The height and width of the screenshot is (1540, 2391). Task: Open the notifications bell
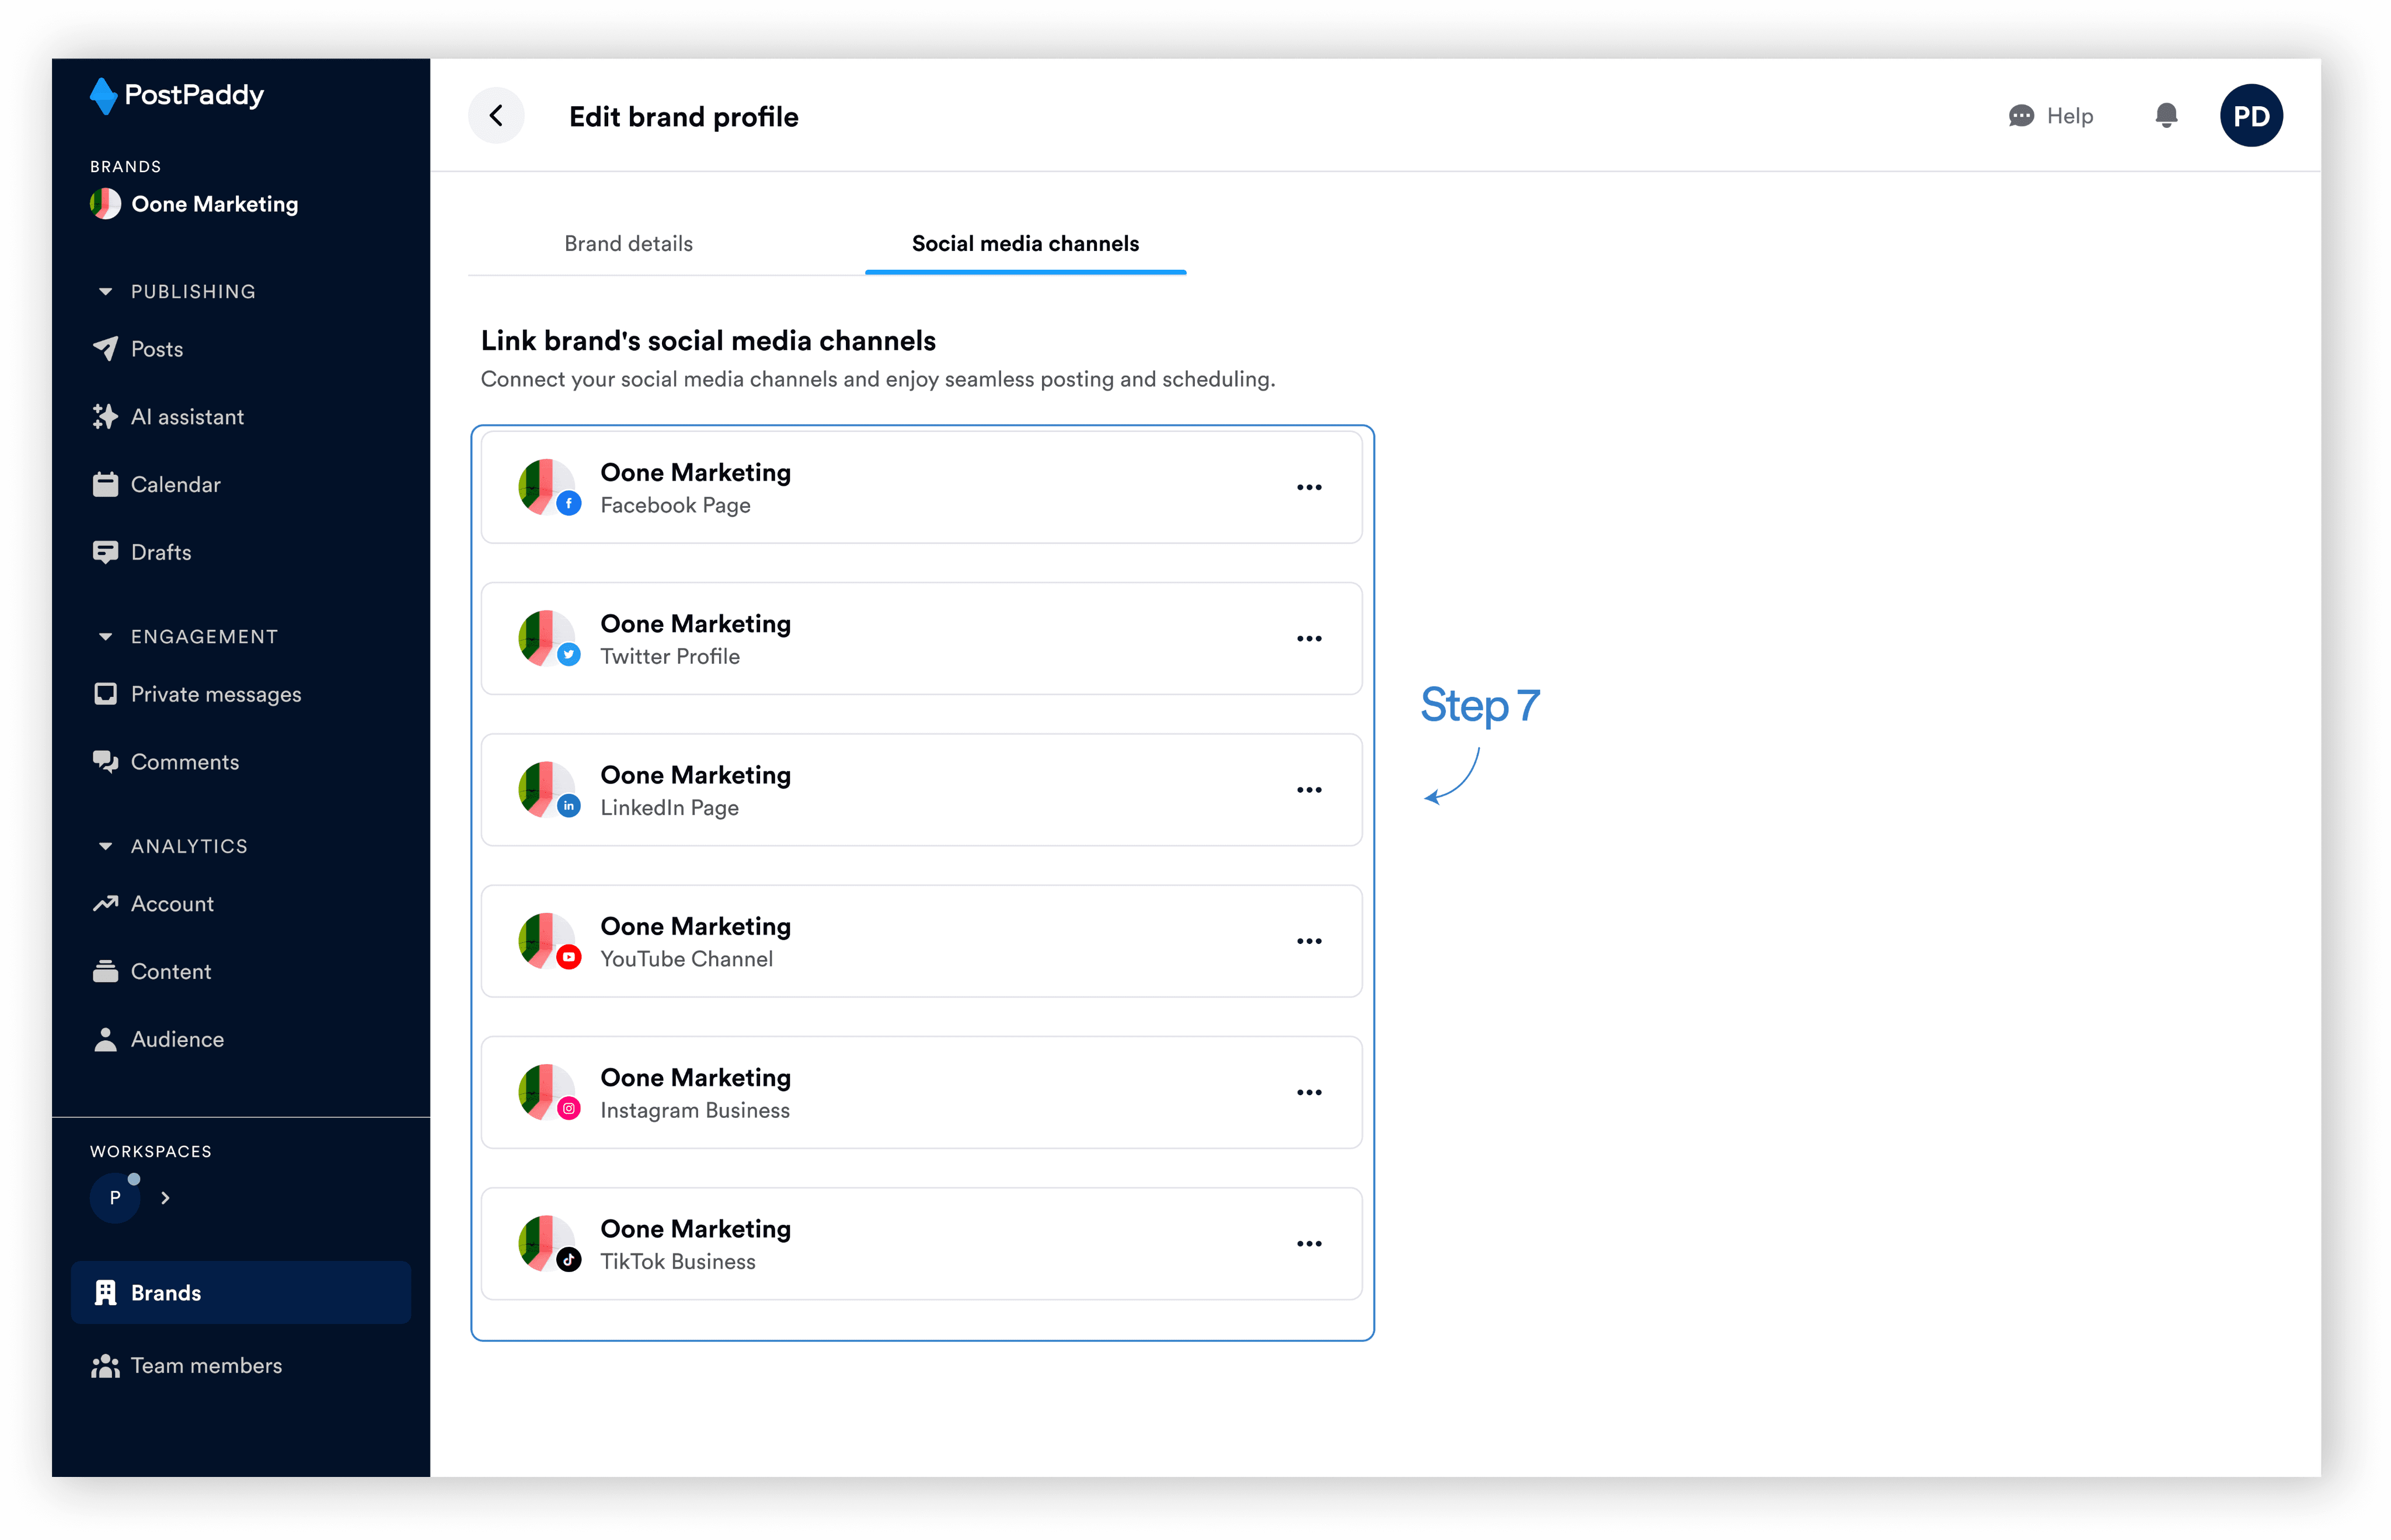tap(2166, 116)
